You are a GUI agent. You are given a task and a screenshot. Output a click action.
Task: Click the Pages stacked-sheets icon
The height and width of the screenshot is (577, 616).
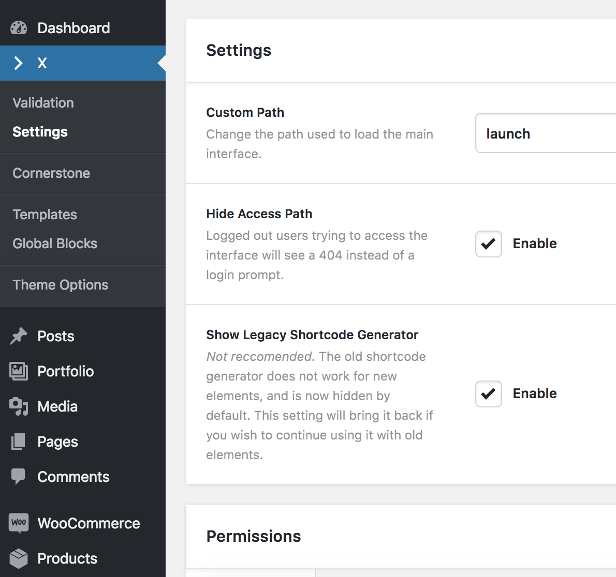coord(19,442)
